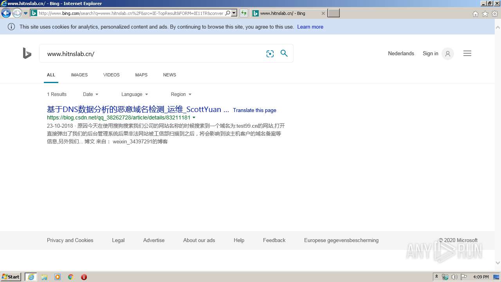Click the Bing search magnifier button
The width and height of the screenshot is (501, 282).
tap(284, 53)
